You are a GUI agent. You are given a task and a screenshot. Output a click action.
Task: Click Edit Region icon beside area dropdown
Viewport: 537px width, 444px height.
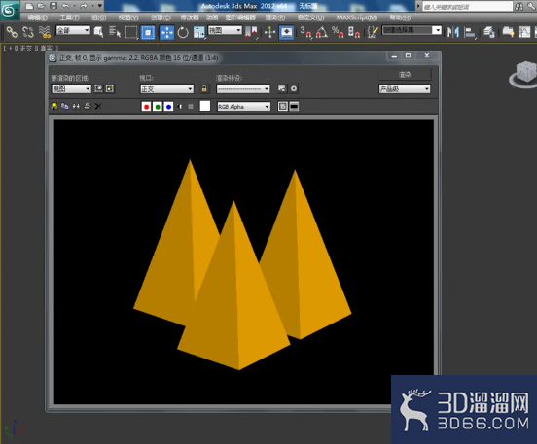tap(98, 89)
